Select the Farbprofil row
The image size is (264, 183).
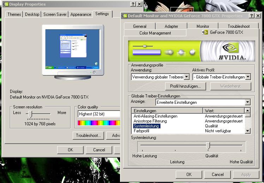tap(188, 131)
